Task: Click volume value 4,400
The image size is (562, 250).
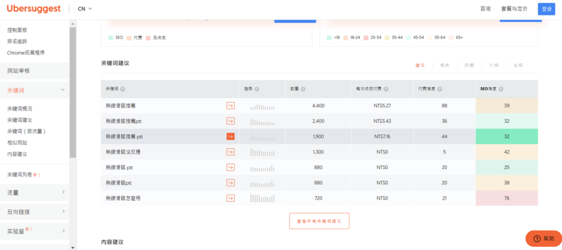Action: (318, 106)
